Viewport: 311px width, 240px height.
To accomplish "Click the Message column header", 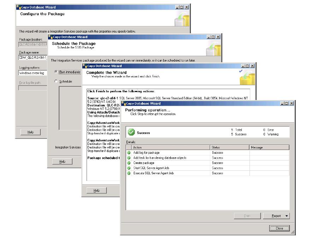I will point(269,147).
